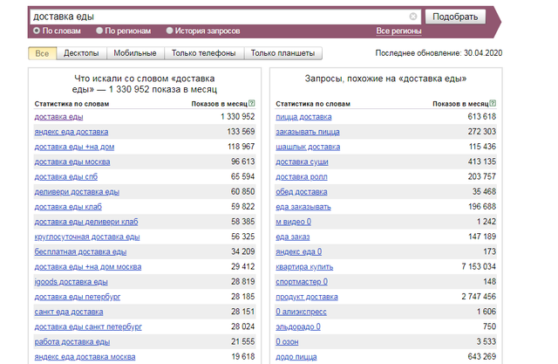Open the 'круглосуточная доставка еды' link

(87, 237)
